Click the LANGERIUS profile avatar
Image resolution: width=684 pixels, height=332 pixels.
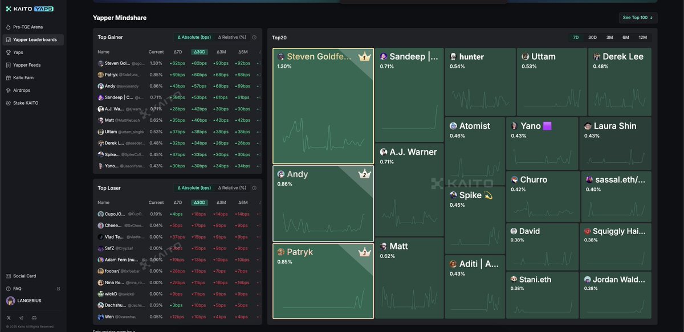point(11,301)
